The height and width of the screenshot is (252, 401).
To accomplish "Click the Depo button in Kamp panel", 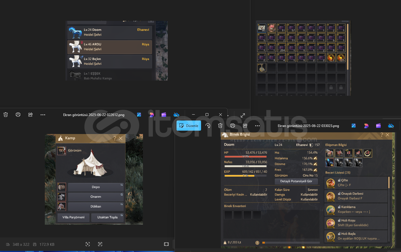I will (x=96, y=187).
